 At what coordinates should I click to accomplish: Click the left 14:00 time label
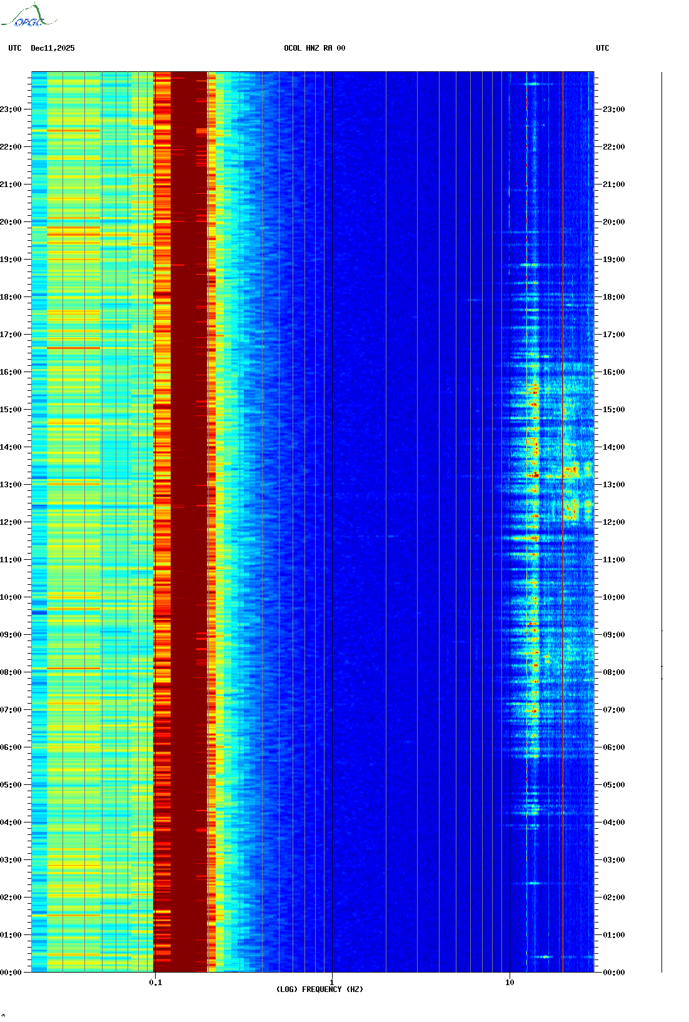click(x=11, y=447)
